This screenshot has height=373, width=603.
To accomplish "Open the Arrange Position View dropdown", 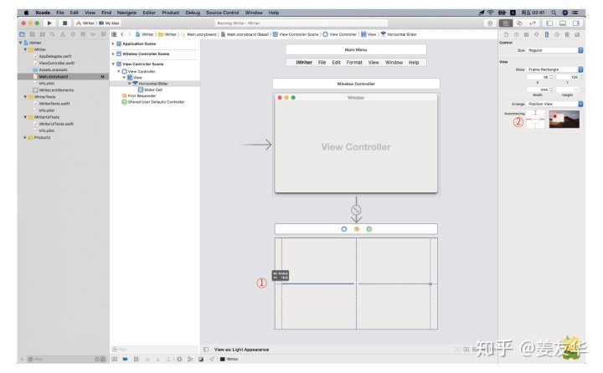I will 555,104.
